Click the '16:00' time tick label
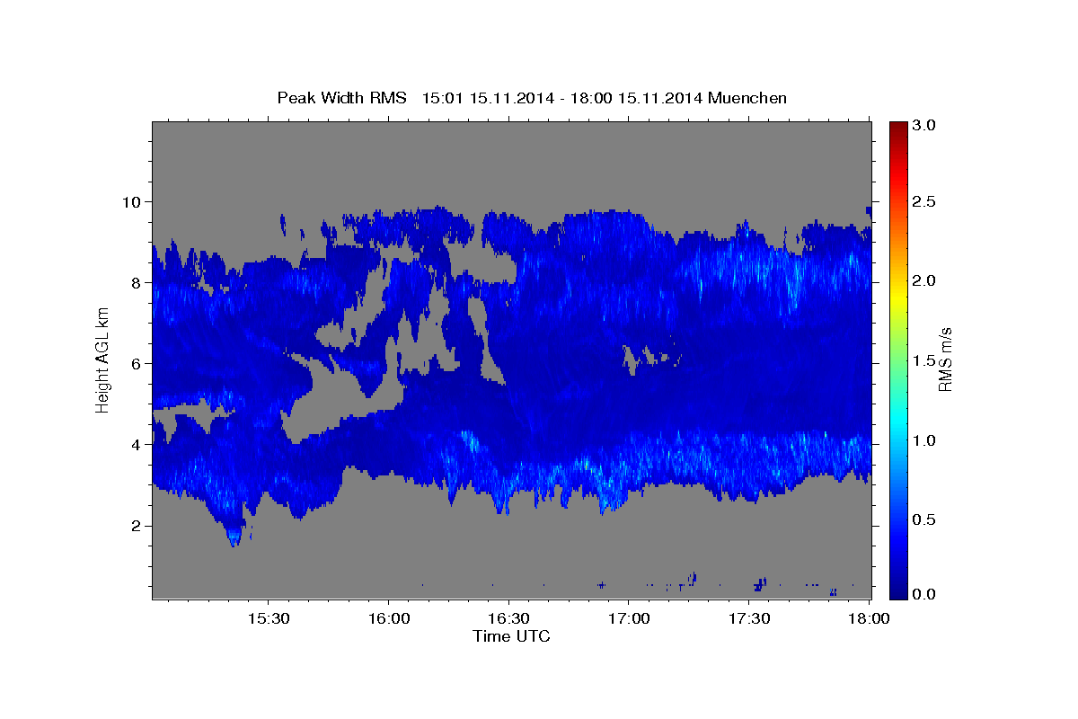This screenshot has height=719, width=1078. pyautogui.click(x=389, y=619)
